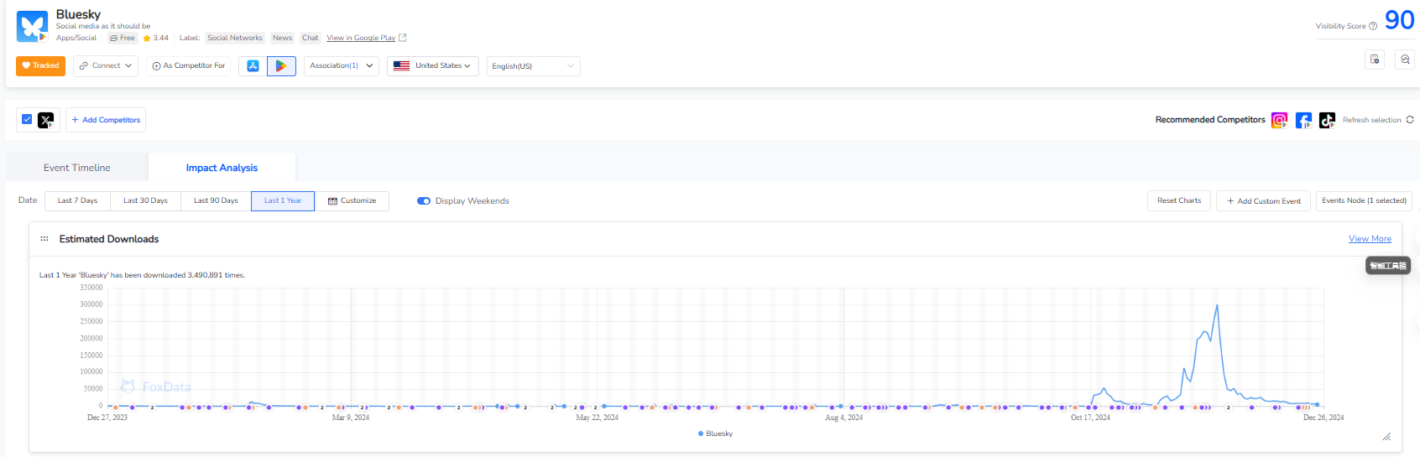This screenshot has height=457, width=1420.
Task: Click the external link icon beside View in Google Play
Action: [x=403, y=38]
